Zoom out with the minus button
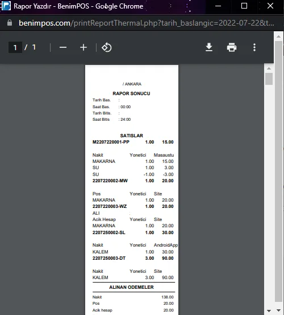 (x=63, y=47)
